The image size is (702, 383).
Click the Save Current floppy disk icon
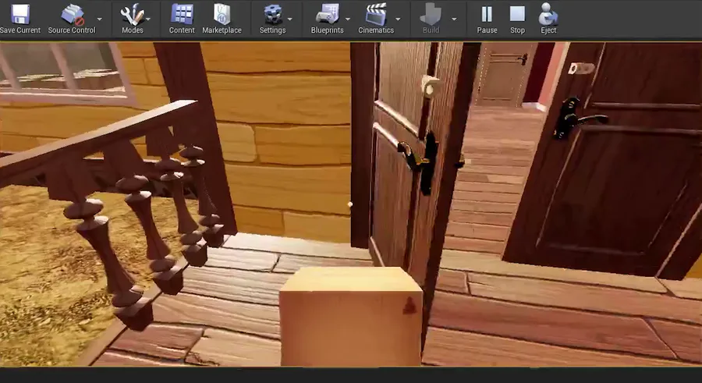19,14
